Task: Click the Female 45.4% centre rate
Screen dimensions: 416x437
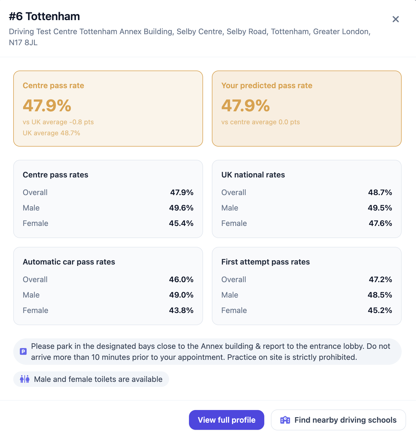Action: coord(181,223)
